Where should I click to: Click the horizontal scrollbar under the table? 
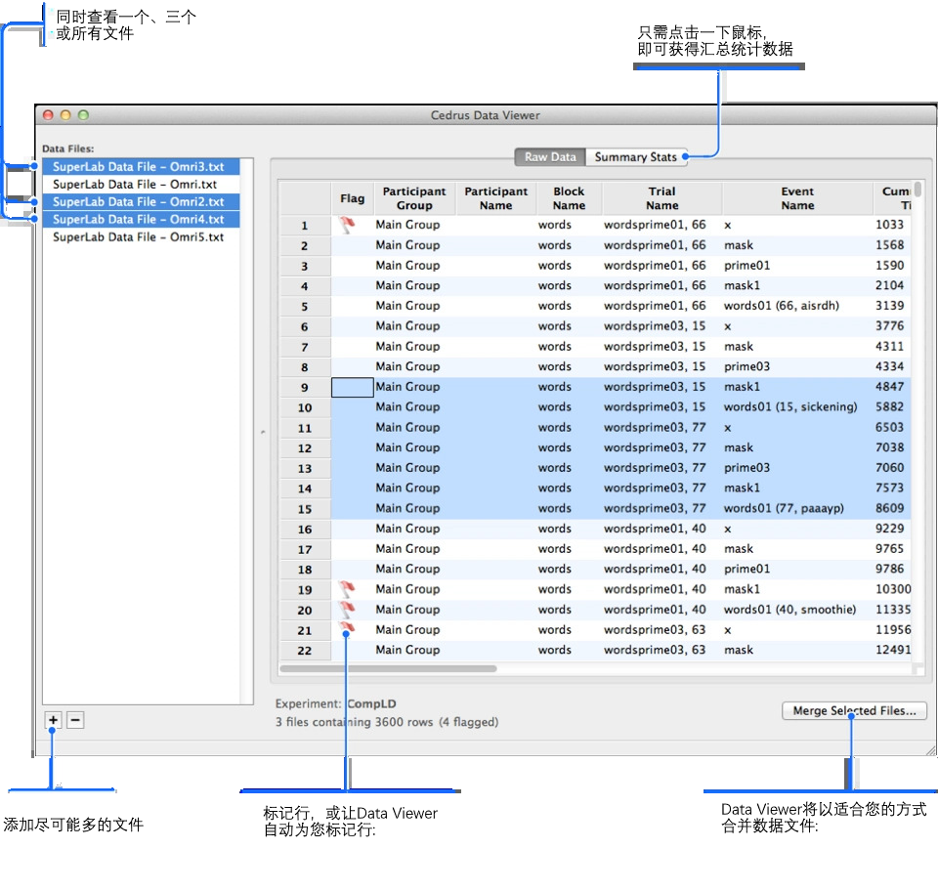point(388,668)
